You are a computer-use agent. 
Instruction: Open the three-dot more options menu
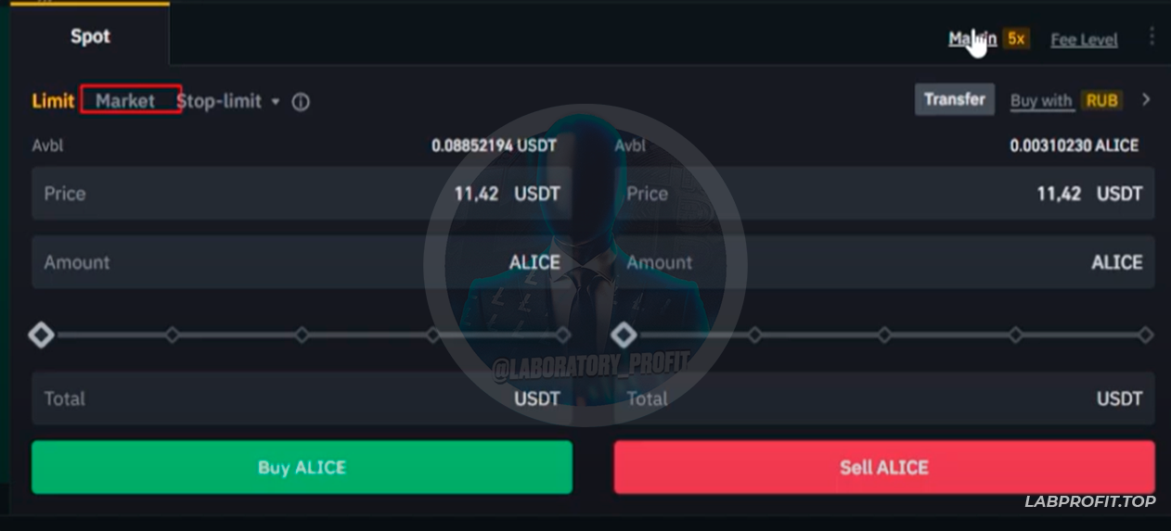tap(1152, 36)
